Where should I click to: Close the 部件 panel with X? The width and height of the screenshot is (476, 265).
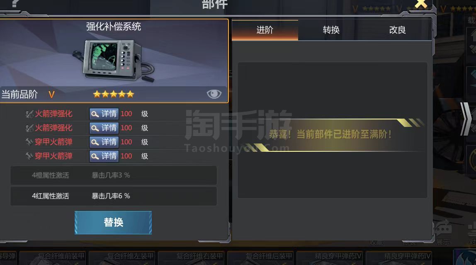(421, 4)
